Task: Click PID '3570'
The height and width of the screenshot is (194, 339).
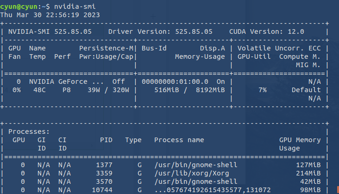Action: click(x=104, y=181)
